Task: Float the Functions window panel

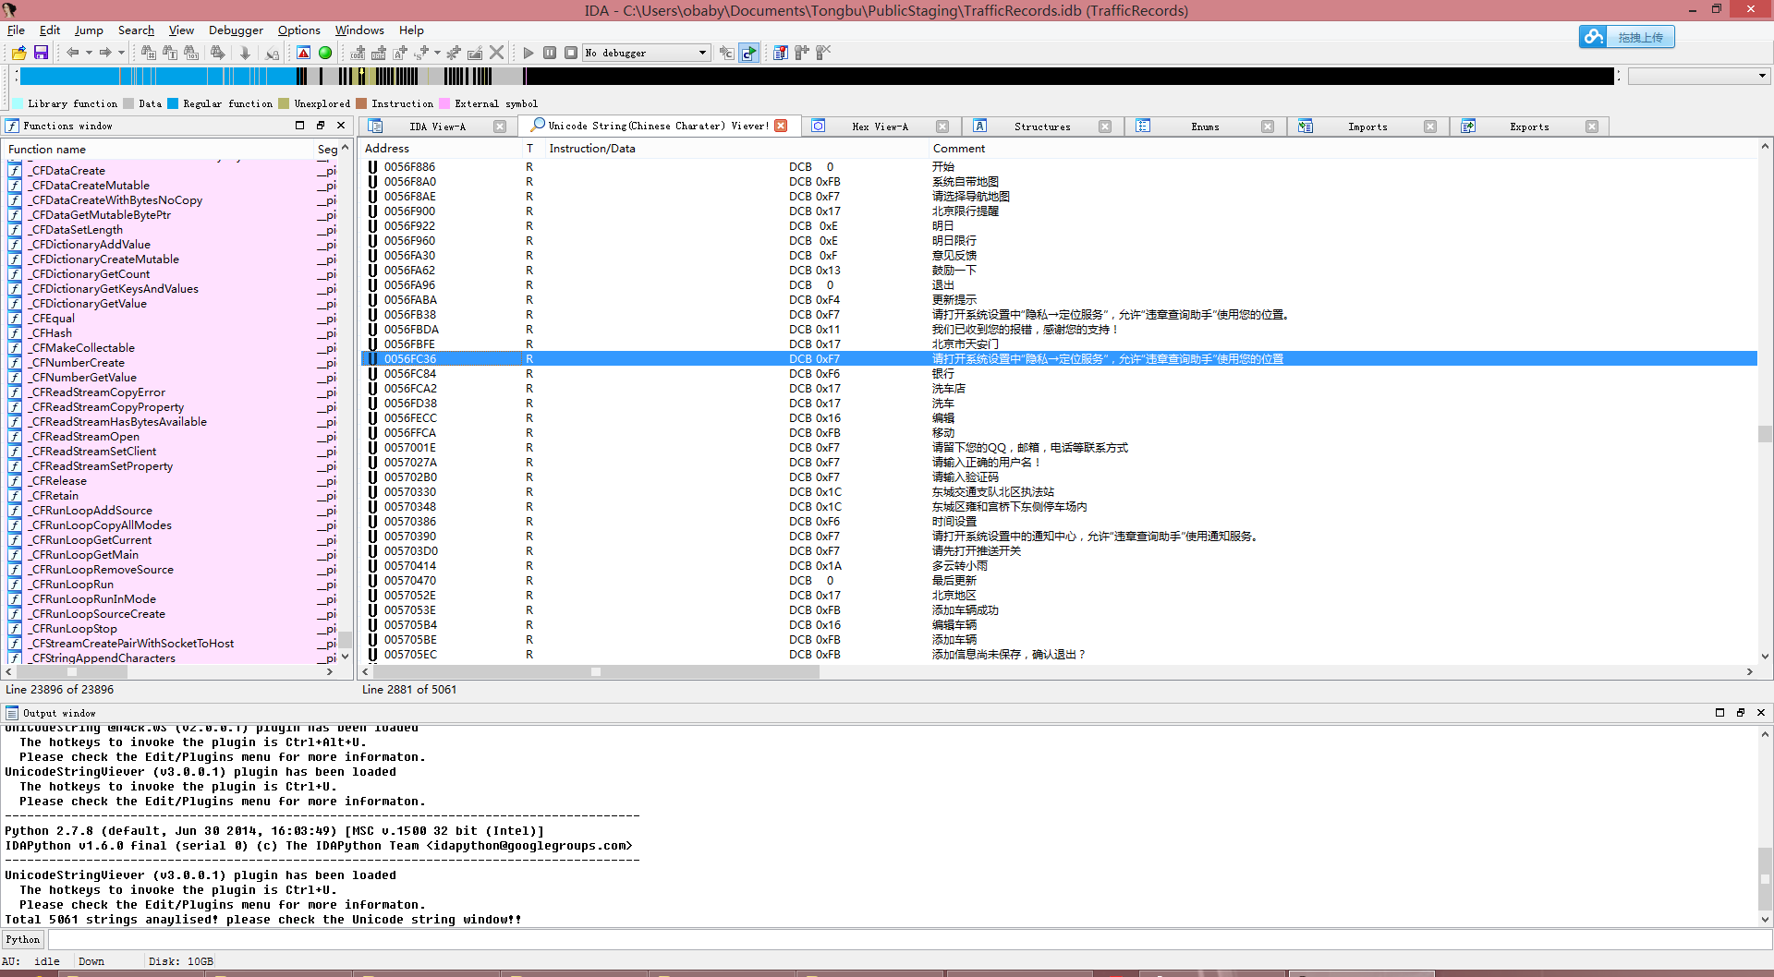Action: [321, 126]
